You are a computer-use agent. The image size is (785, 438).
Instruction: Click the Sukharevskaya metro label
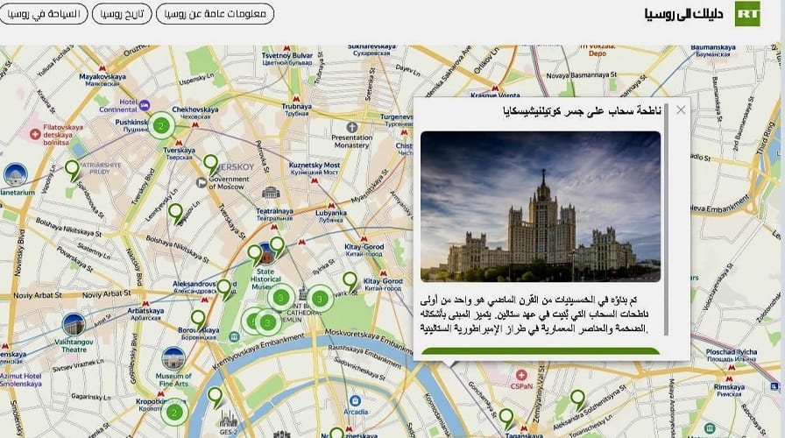click(371, 50)
